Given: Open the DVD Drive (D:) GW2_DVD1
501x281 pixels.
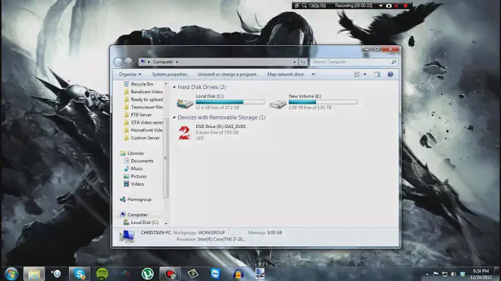Looking at the screenshot, I should (x=184, y=132).
